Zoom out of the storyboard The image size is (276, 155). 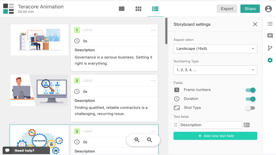[149, 140]
